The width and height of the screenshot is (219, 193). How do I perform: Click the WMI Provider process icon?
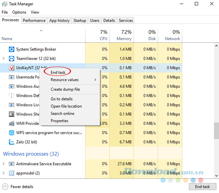tap(11, 123)
